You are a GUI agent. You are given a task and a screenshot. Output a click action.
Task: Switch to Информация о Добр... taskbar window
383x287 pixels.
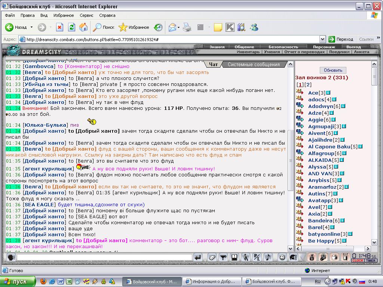[212, 281]
